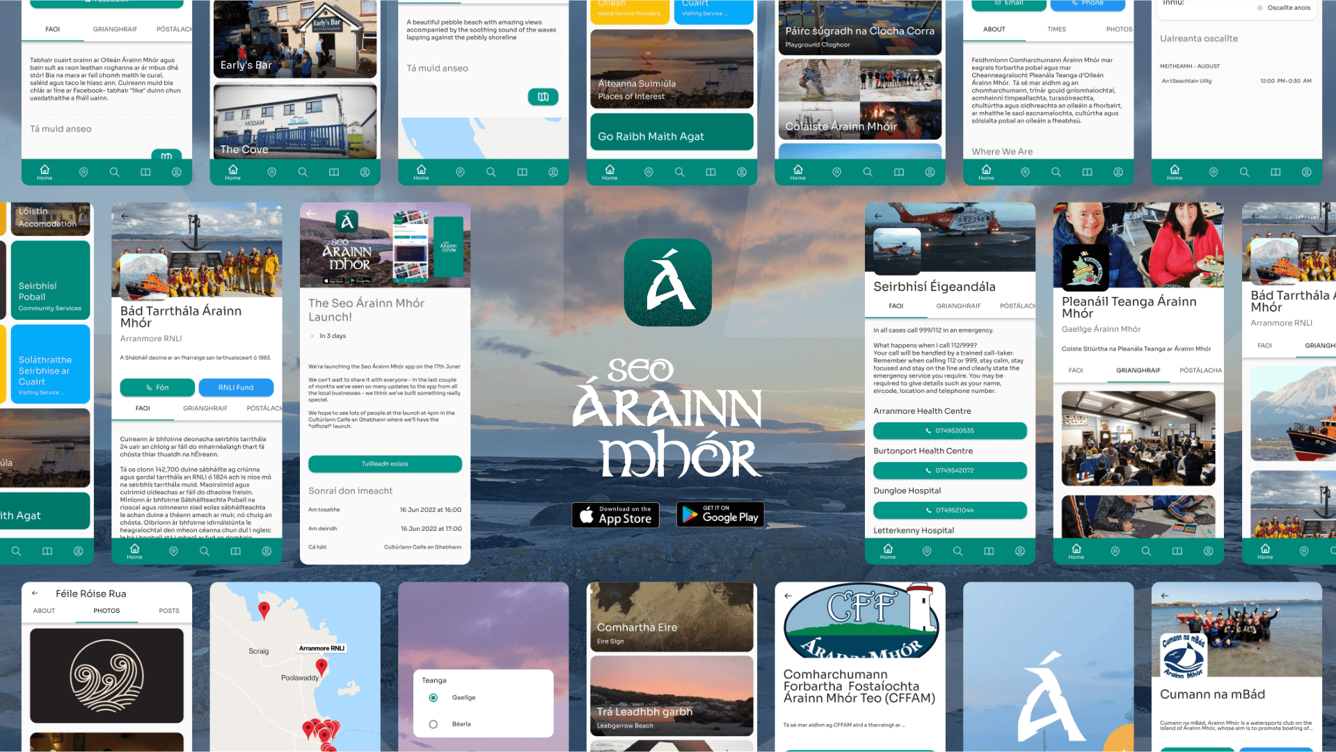Image resolution: width=1336 pixels, height=752 pixels.
Task: Click Download on the App Store badge
Action: (x=615, y=515)
